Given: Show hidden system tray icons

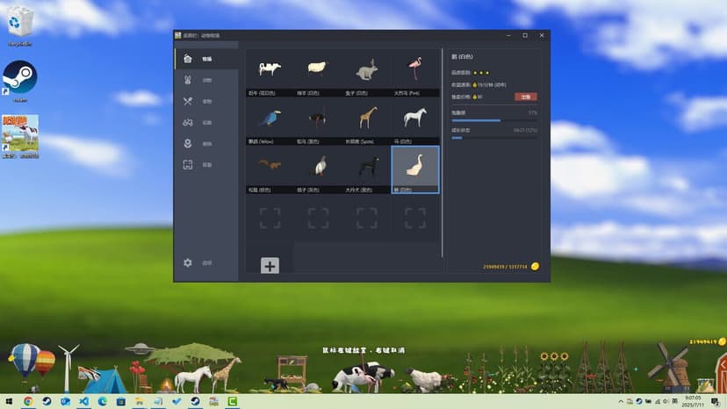Looking at the screenshot, I should click(621, 402).
